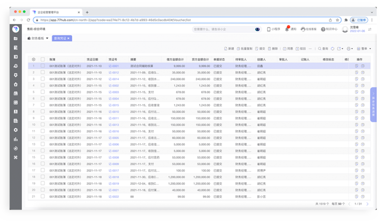Image resolution: width=386 pixels, height=224 pixels.
Task: Click the table column settings gear icon
Action: [x=34, y=59]
